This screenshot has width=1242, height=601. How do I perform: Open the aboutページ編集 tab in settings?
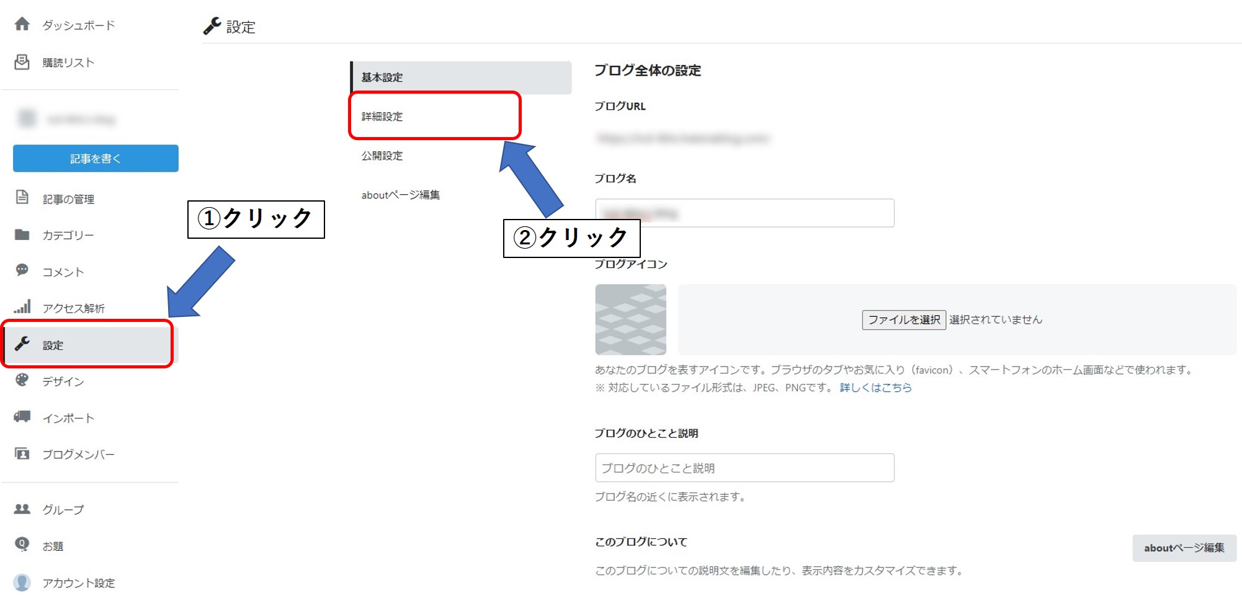coord(400,195)
